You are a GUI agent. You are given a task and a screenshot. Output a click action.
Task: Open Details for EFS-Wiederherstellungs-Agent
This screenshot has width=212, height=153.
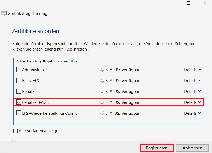192,113
